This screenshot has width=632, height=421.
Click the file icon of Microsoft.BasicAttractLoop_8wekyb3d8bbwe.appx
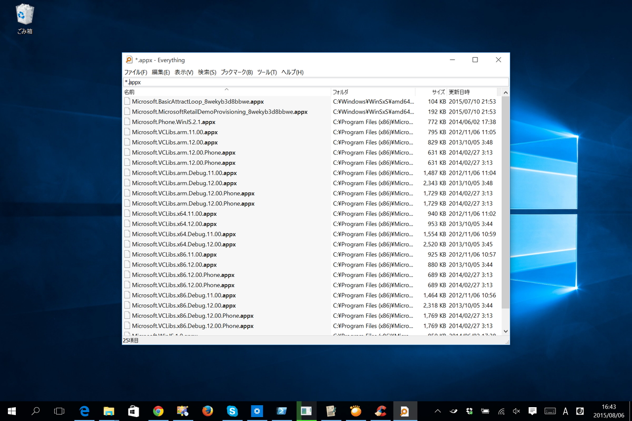(x=127, y=101)
